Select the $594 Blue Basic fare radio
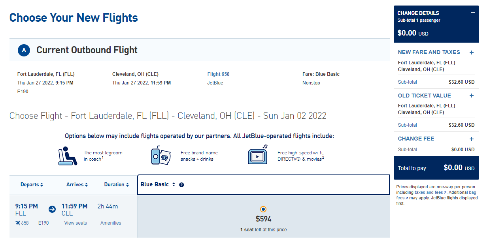489x240 pixels. point(263,209)
